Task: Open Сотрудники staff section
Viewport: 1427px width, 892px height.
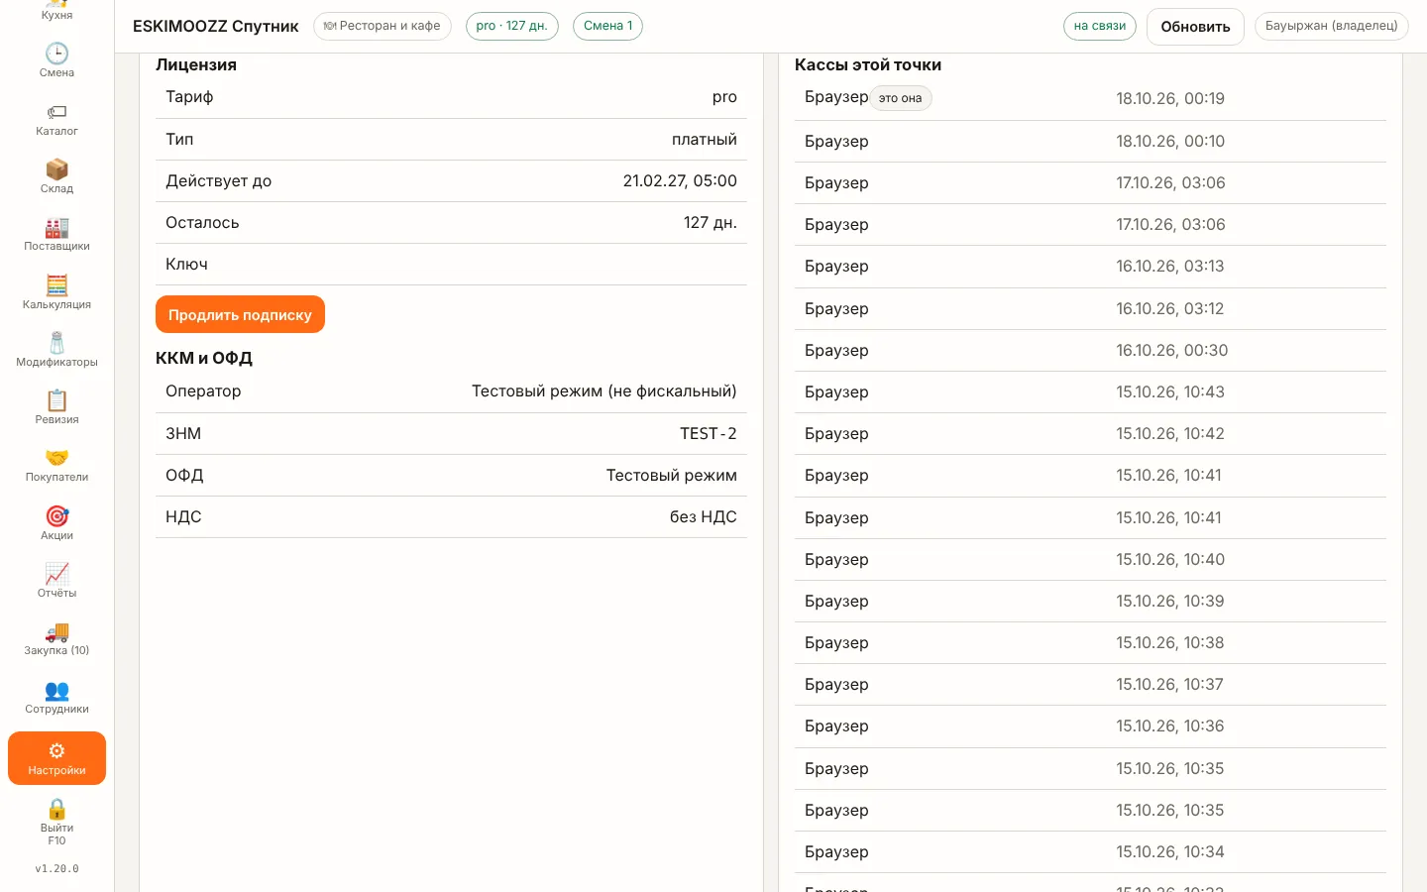Action: [x=56, y=697]
